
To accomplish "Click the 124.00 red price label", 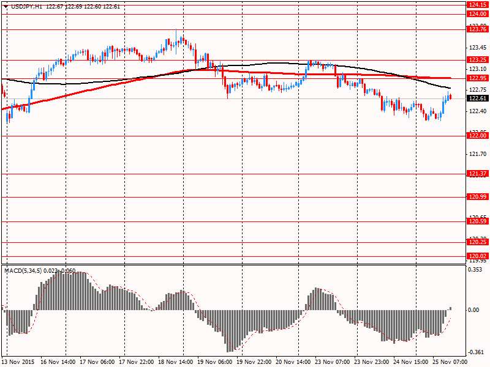I will 477,14.
